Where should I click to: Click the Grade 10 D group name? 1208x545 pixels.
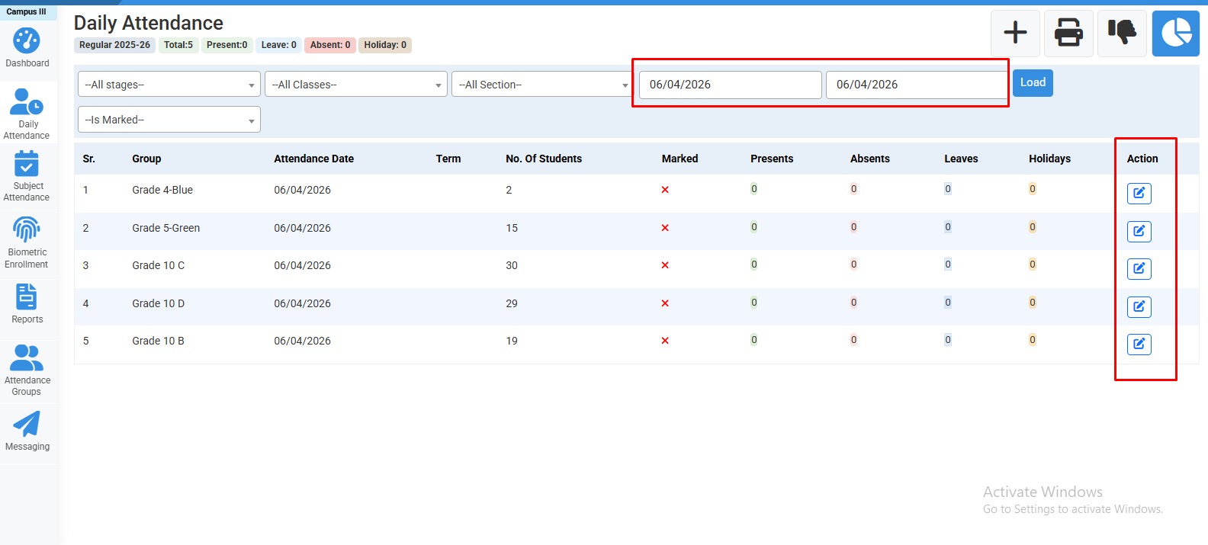pos(158,303)
